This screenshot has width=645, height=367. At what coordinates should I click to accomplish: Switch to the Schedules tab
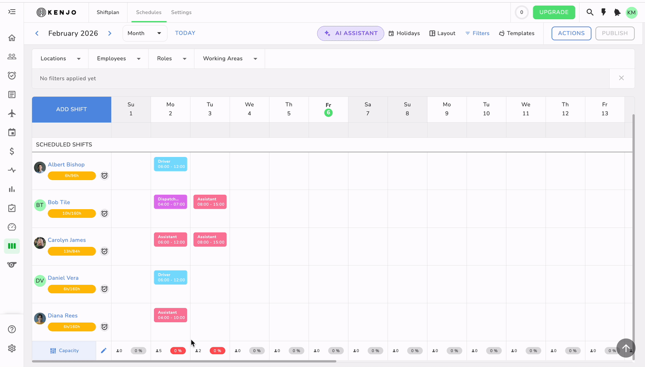pos(149,12)
